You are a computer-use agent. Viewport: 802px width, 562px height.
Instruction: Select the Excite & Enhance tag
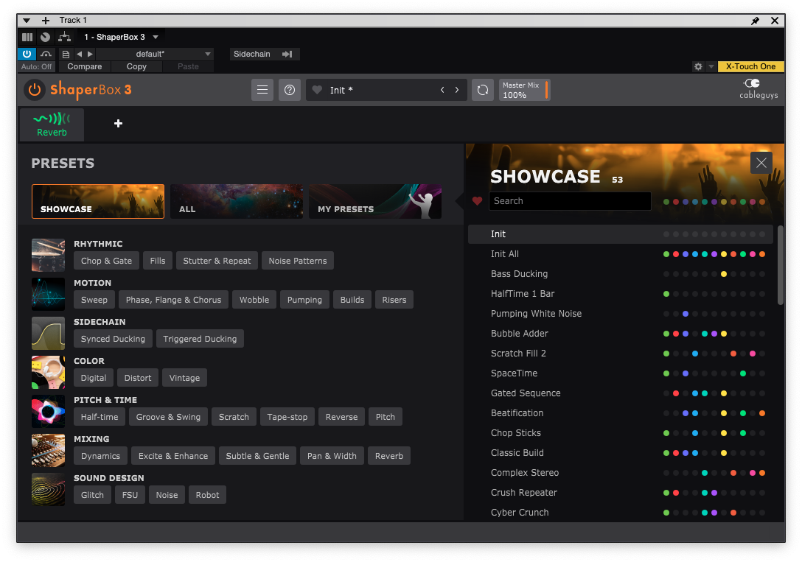tap(173, 456)
